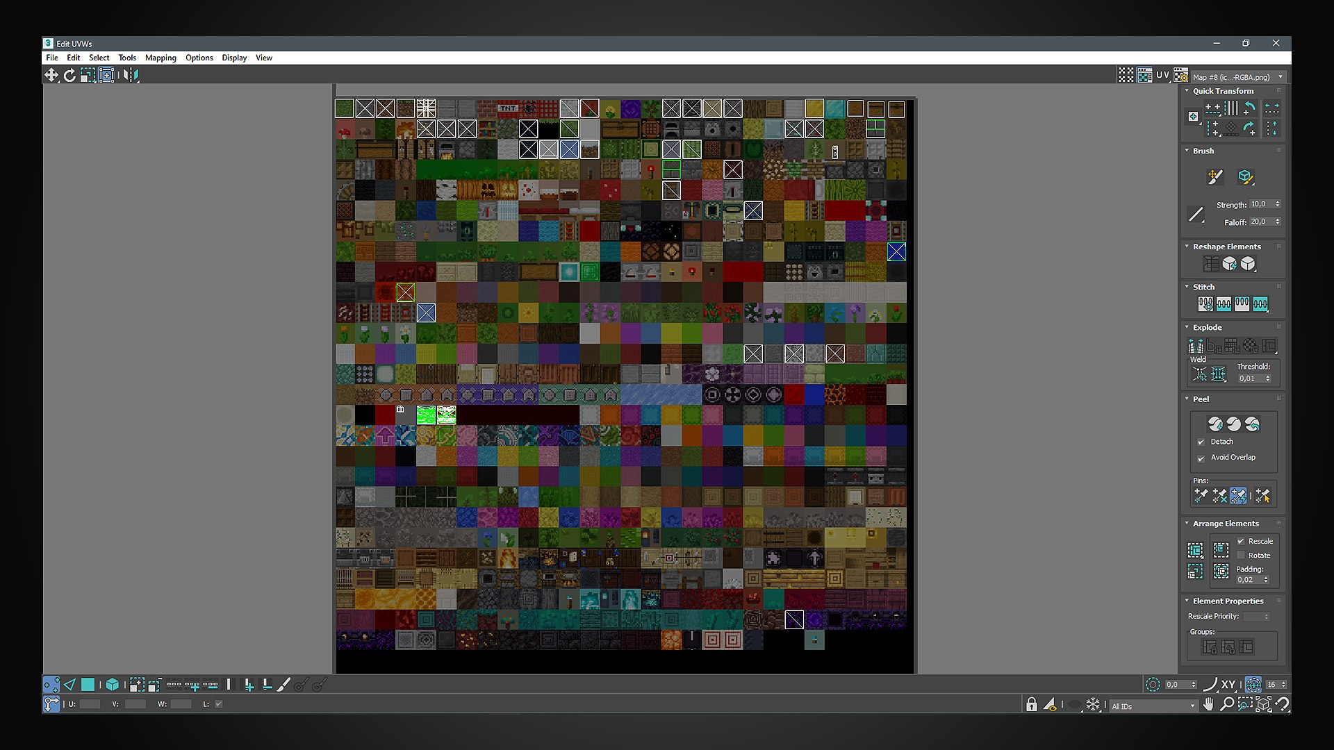Image resolution: width=1334 pixels, height=750 pixels.
Task: Select the Move Selected Subobject tool
Action: tap(51, 75)
